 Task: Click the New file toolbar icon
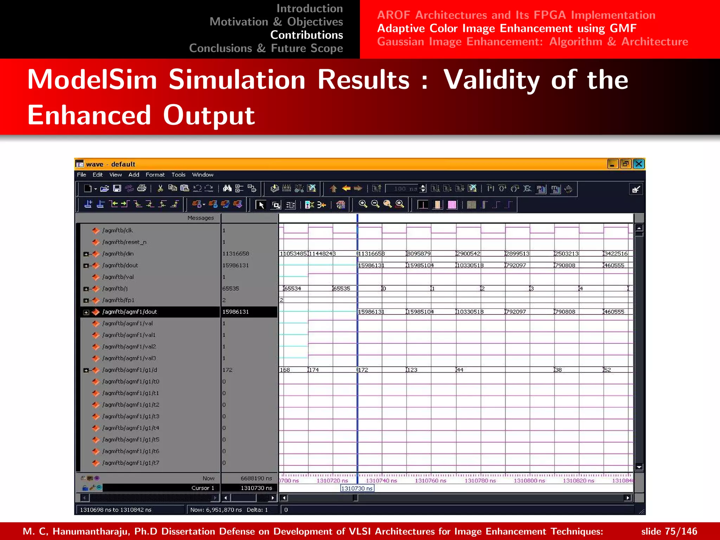tap(87, 189)
